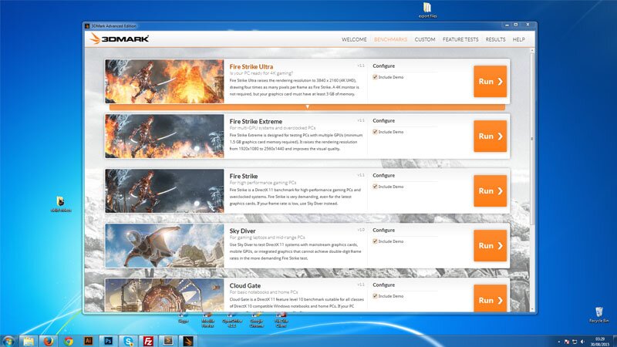Click the Cloud Gate thumbnail image

click(x=164, y=295)
